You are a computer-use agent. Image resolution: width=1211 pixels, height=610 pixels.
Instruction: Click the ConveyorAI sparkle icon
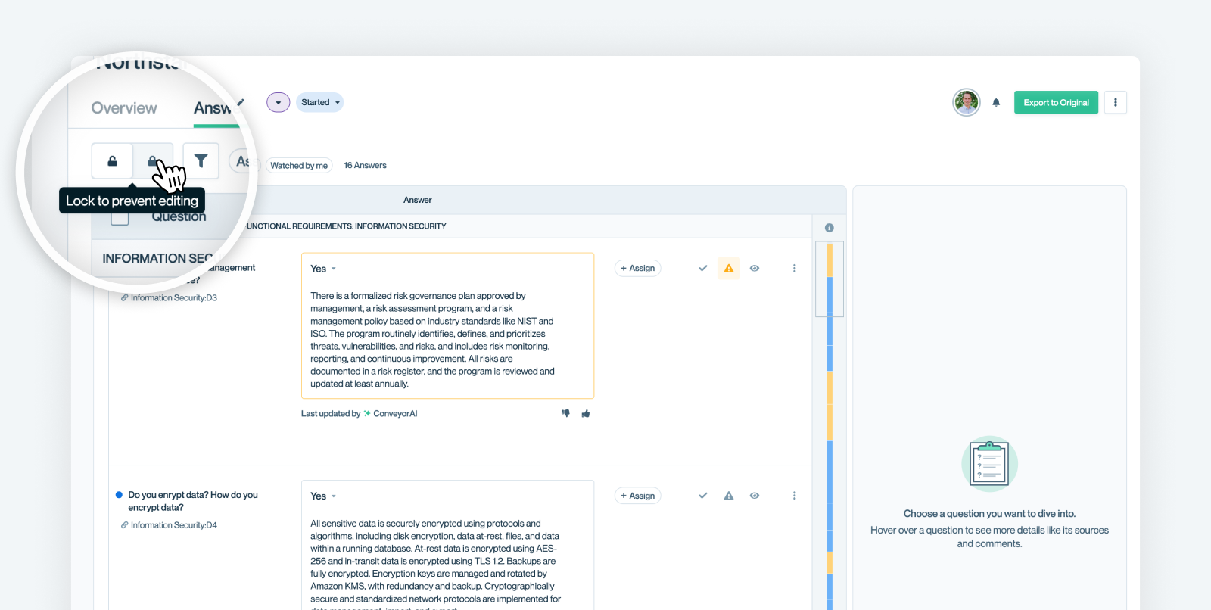click(x=367, y=413)
